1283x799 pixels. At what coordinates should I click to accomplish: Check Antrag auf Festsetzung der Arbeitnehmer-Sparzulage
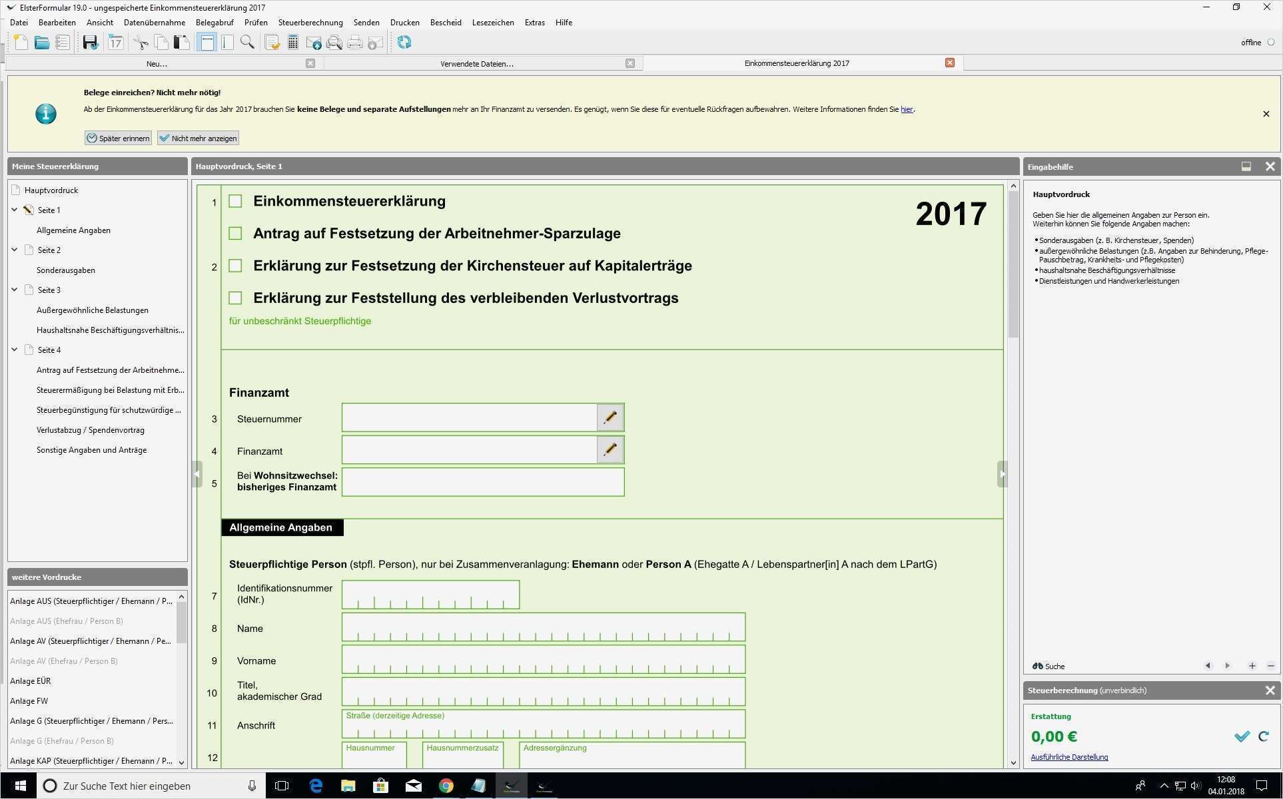coord(234,233)
